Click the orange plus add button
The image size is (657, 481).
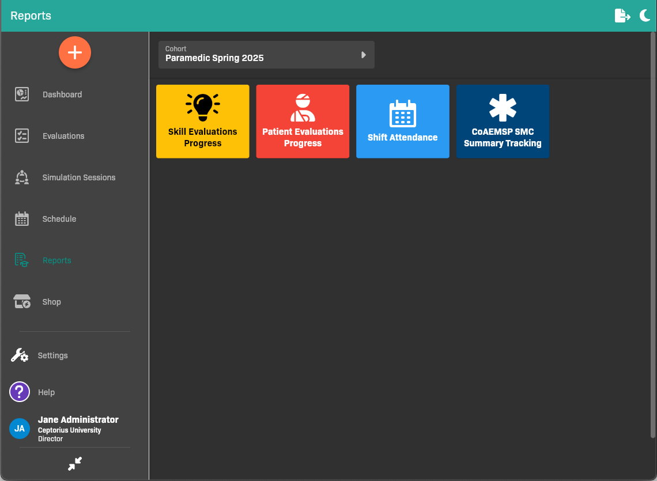pos(75,52)
